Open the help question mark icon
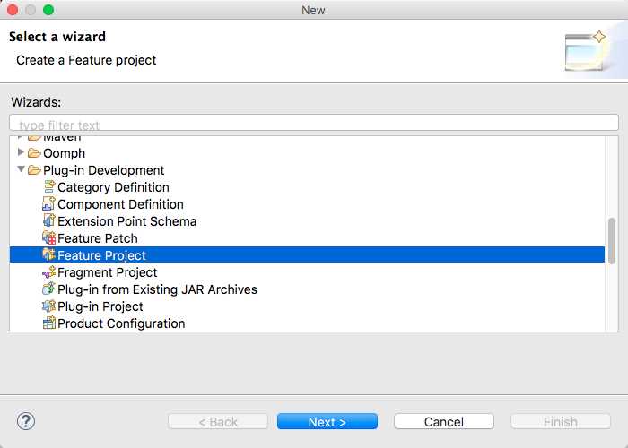The width and height of the screenshot is (628, 448). 26,421
